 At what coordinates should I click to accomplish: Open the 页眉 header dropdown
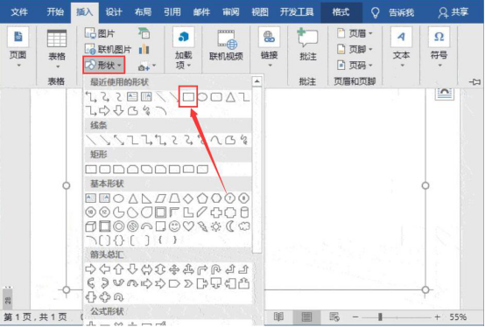[x=355, y=33]
